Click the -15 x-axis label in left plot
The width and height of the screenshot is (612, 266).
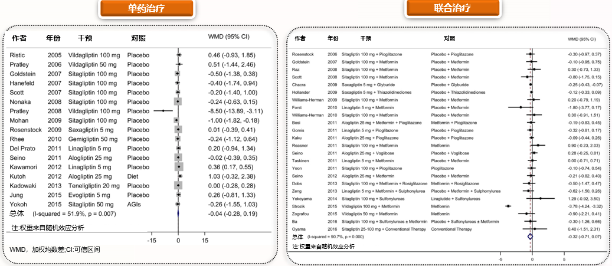[x=152, y=241]
